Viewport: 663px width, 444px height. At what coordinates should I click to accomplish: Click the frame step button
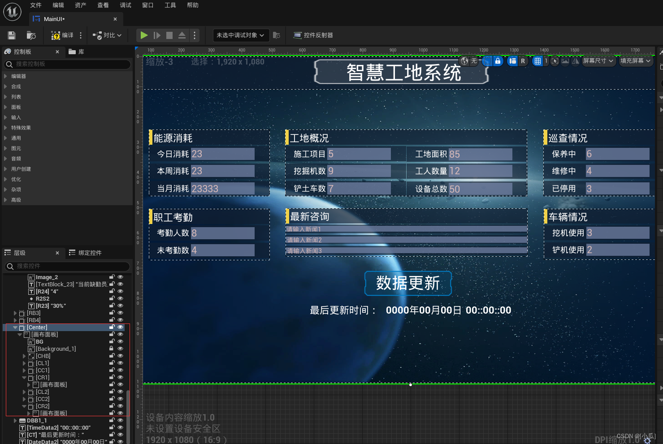point(157,35)
